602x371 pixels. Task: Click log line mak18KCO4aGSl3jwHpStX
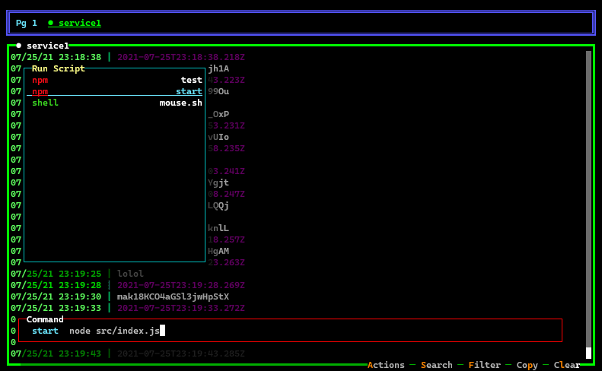coord(173,296)
